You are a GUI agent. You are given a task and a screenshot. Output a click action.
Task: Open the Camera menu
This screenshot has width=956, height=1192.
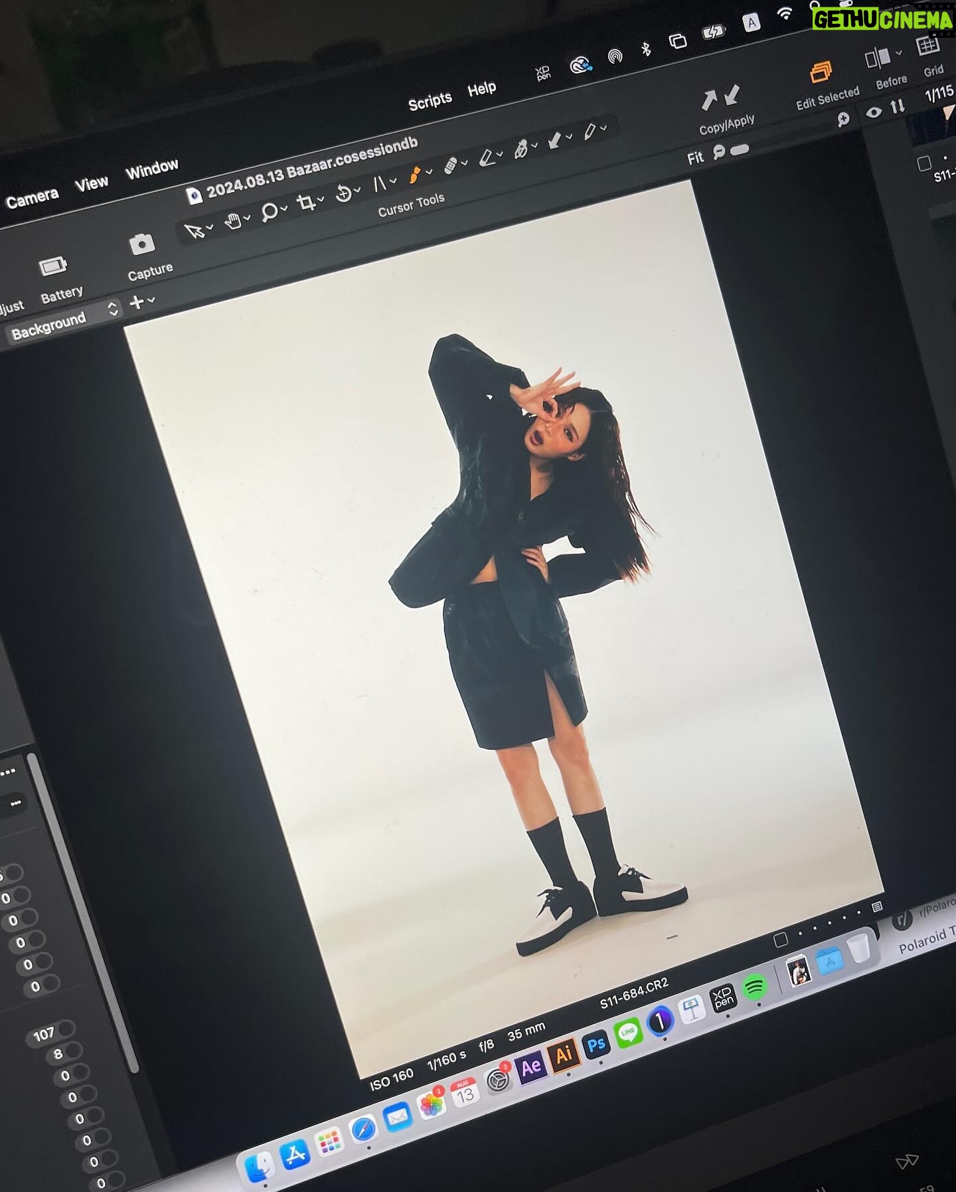pos(32,197)
